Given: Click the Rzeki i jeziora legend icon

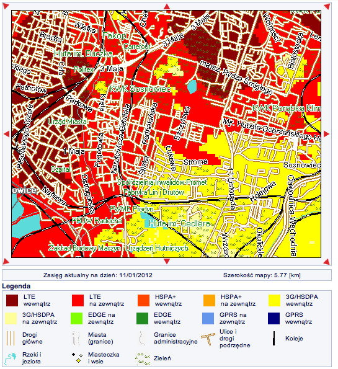Looking at the screenshot, I should click(x=11, y=358).
